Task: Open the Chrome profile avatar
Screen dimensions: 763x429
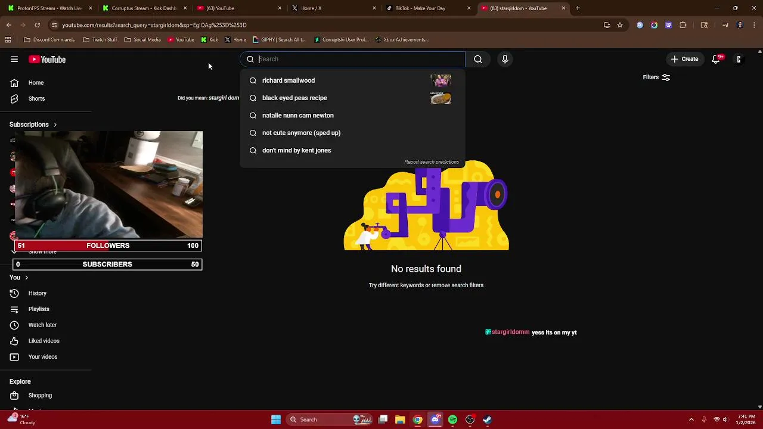Action: (740, 25)
